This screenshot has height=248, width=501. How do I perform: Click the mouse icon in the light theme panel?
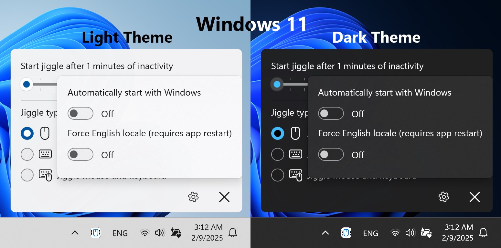pos(45,133)
